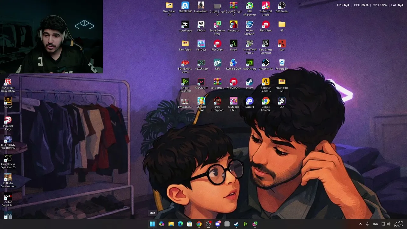The image size is (407, 229).
Task: Select the Social Stream Ninja desktop icon
Action: pos(217,28)
